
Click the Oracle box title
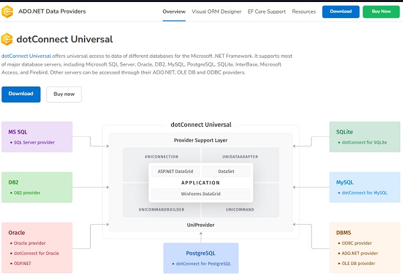(17, 233)
